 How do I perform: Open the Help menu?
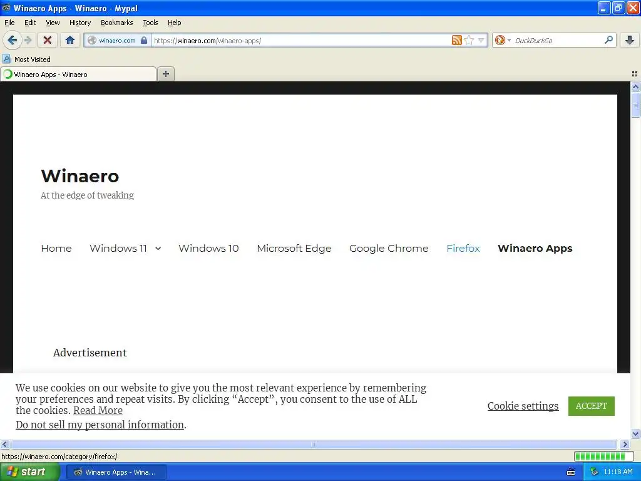pyautogui.click(x=174, y=23)
